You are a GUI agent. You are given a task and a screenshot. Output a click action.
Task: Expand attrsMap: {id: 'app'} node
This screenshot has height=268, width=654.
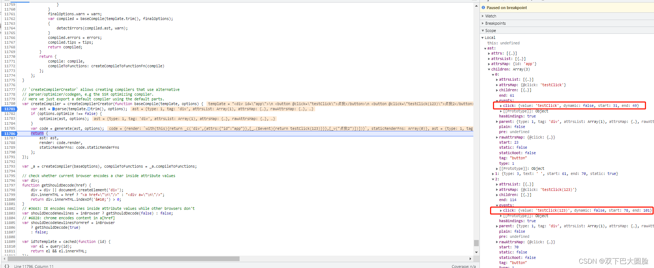(489, 64)
